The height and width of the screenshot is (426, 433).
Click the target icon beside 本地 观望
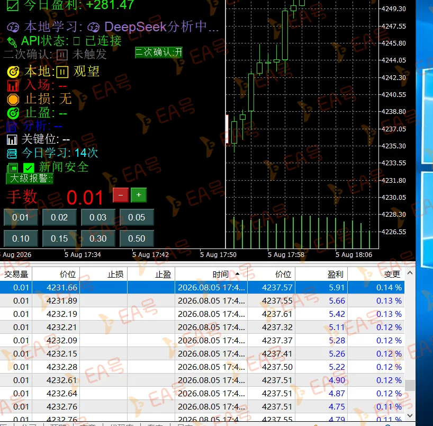click(13, 72)
